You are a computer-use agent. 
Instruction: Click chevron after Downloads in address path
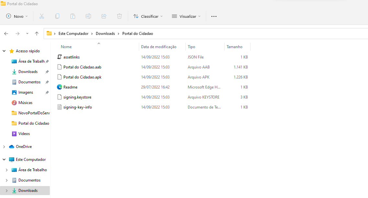pyautogui.click(x=118, y=34)
